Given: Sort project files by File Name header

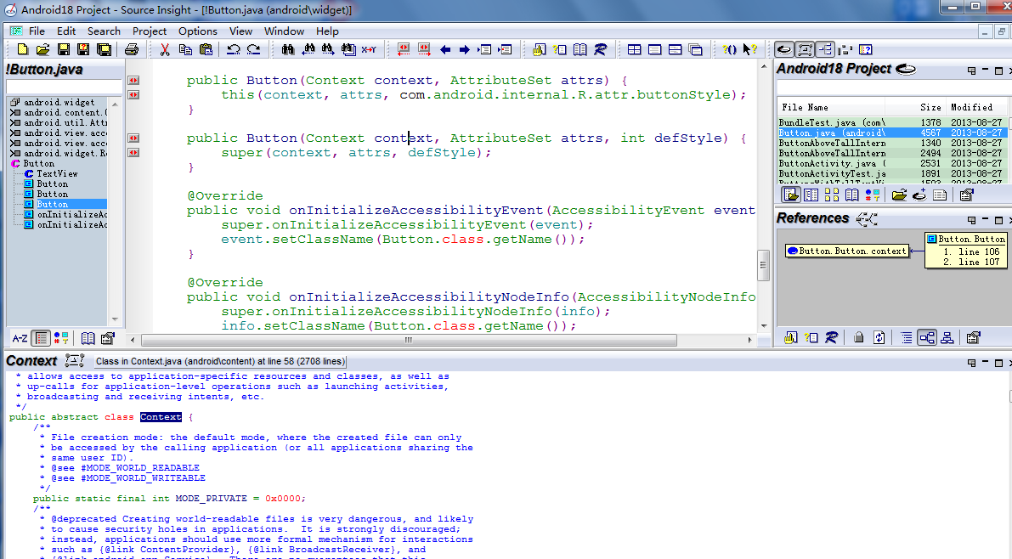Looking at the screenshot, I should [831, 107].
